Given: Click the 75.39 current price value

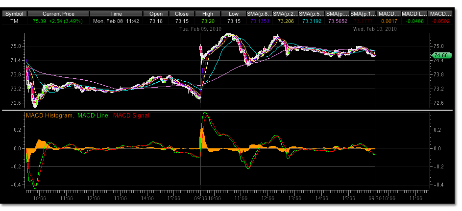Looking at the screenshot, I should click(x=41, y=22).
